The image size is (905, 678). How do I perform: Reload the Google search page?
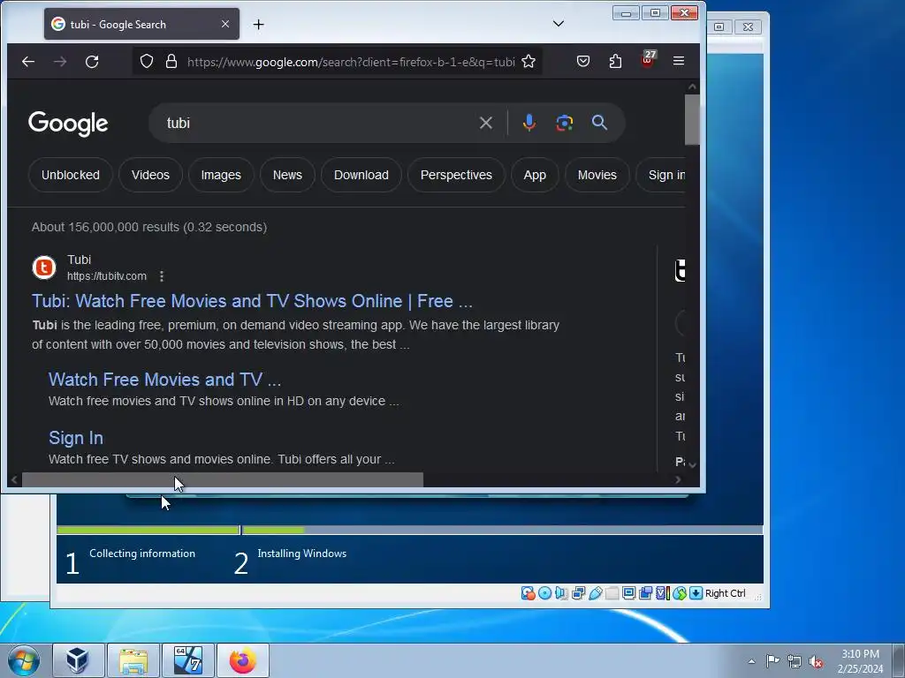[92, 61]
